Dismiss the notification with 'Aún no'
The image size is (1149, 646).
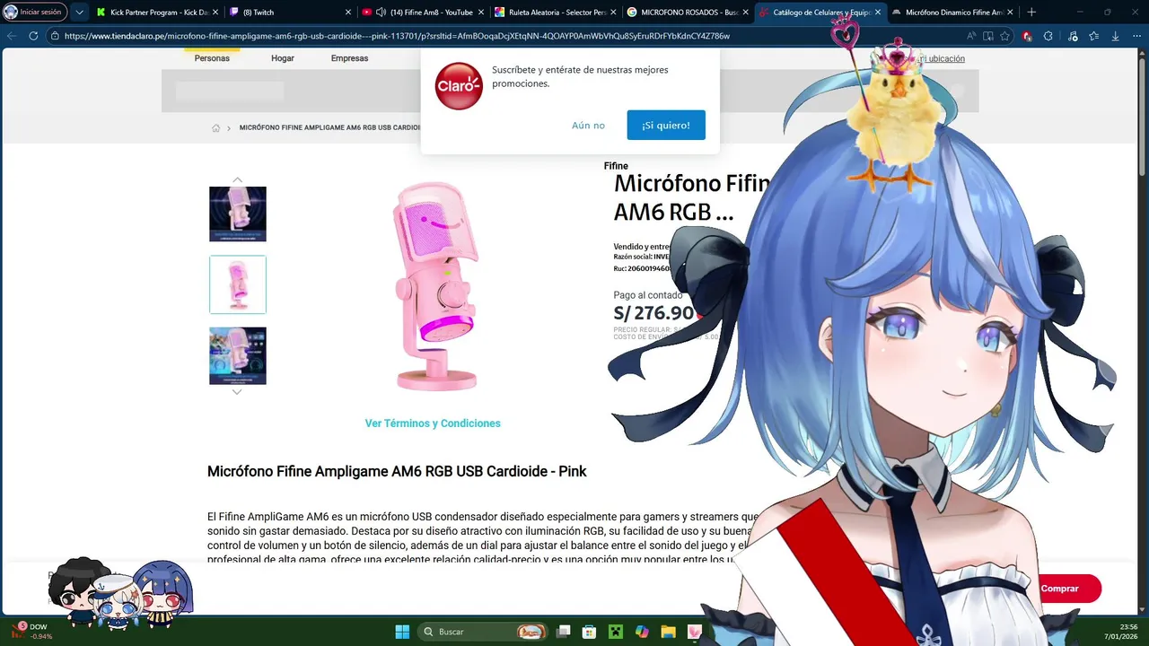(588, 126)
